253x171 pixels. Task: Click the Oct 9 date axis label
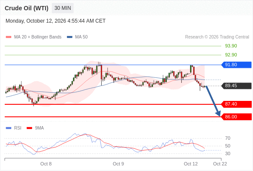coord(118,164)
